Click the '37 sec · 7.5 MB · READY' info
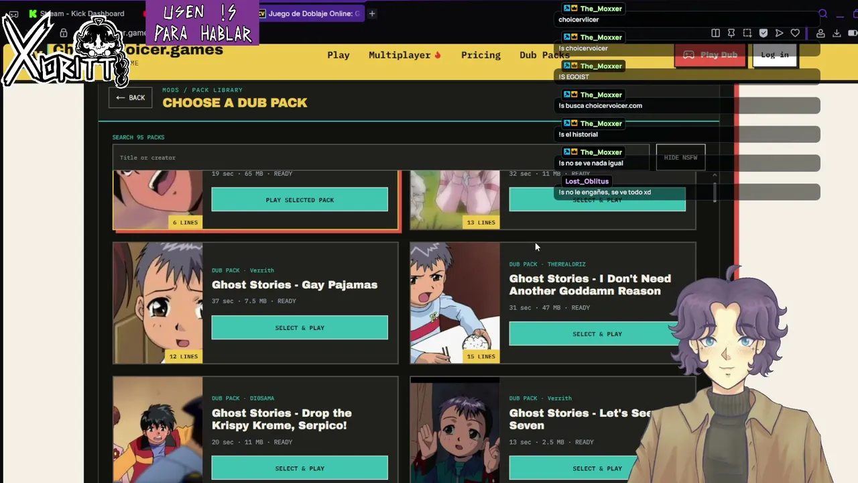The width and height of the screenshot is (858, 483). click(x=254, y=301)
